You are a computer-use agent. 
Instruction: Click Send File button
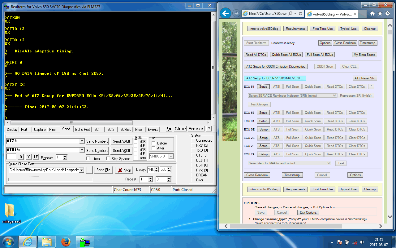[103, 170]
